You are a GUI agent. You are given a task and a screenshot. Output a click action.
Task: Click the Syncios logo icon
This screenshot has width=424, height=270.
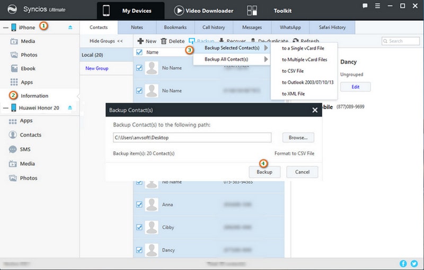[x=12, y=10]
